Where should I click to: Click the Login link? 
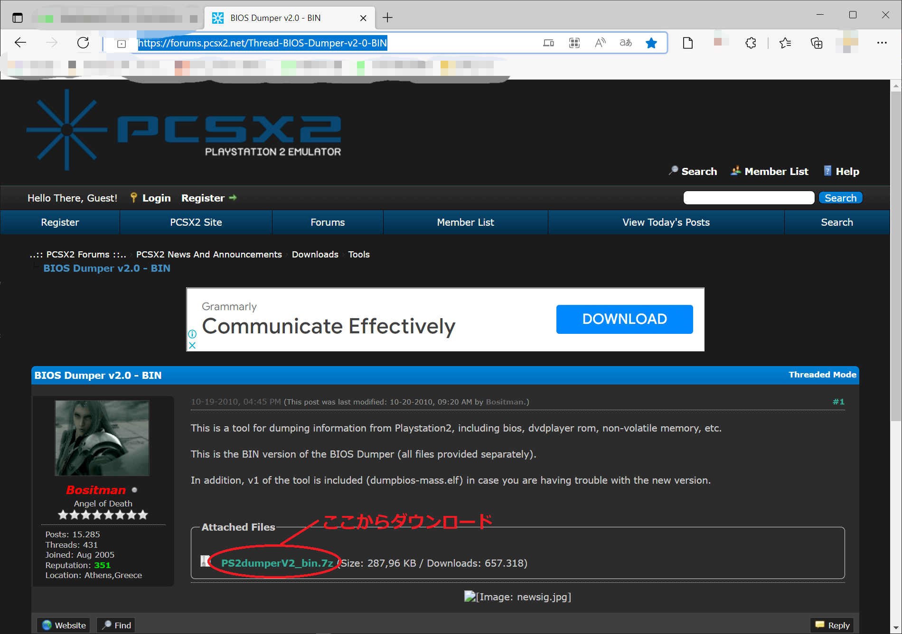156,198
